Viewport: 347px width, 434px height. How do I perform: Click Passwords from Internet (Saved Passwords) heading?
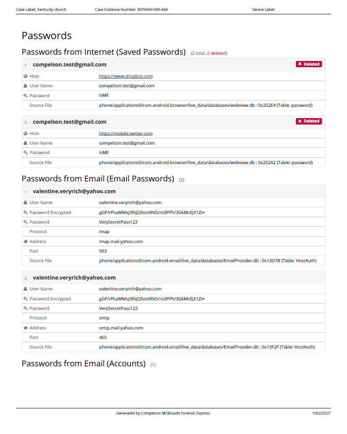(x=104, y=52)
